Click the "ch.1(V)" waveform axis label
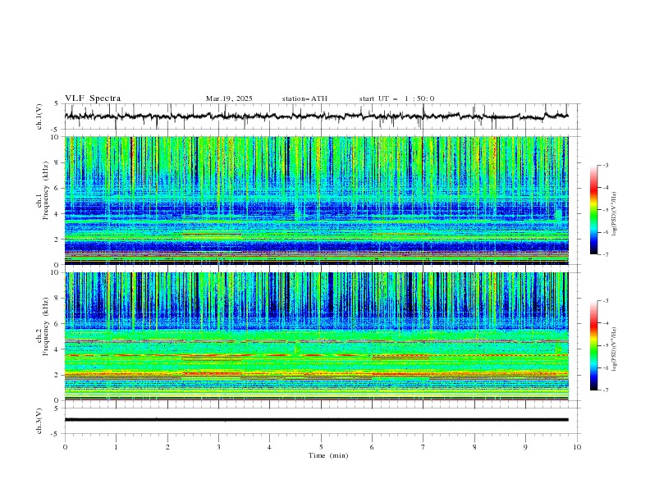 pos(39,116)
